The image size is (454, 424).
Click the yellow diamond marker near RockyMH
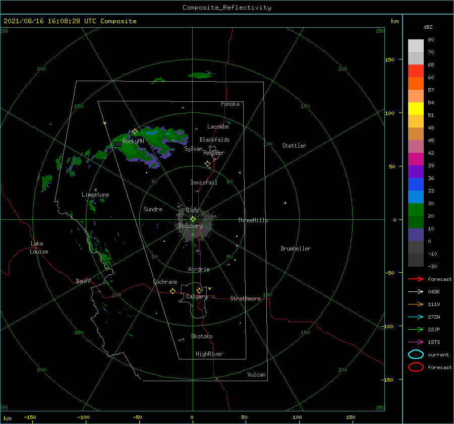(135, 132)
